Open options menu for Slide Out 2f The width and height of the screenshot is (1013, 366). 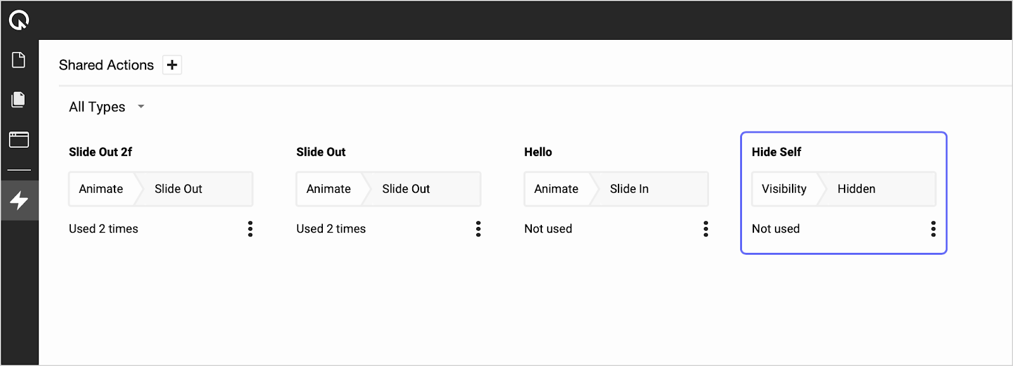click(x=250, y=229)
